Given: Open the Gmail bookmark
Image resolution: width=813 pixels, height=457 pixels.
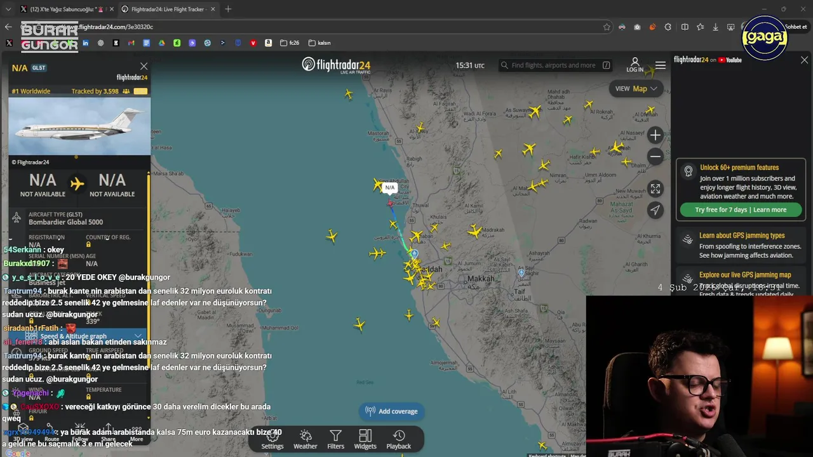Looking at the screenshot, I should pos(131,43).
